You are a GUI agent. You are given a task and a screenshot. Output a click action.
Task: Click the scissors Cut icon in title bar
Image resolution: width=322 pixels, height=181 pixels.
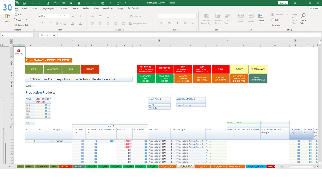(110, 3)
